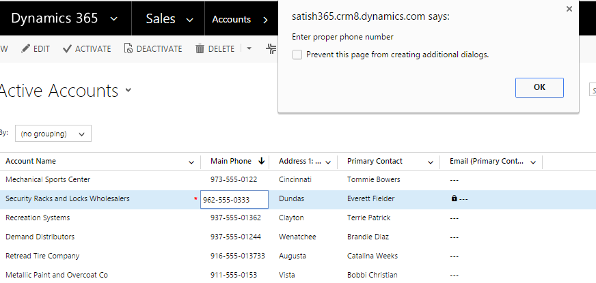The image size is (596, 283).
Task: Close the alert dialog with the X
Action: (569, 10)
